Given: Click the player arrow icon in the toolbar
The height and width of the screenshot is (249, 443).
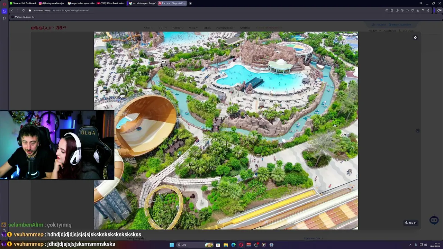Looking at the screenshot, I should [x=407, y=10].
